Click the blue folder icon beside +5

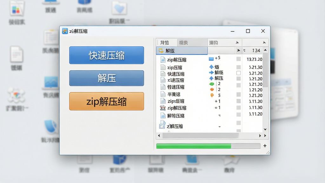pyautogui.click(x=211, y=59)
